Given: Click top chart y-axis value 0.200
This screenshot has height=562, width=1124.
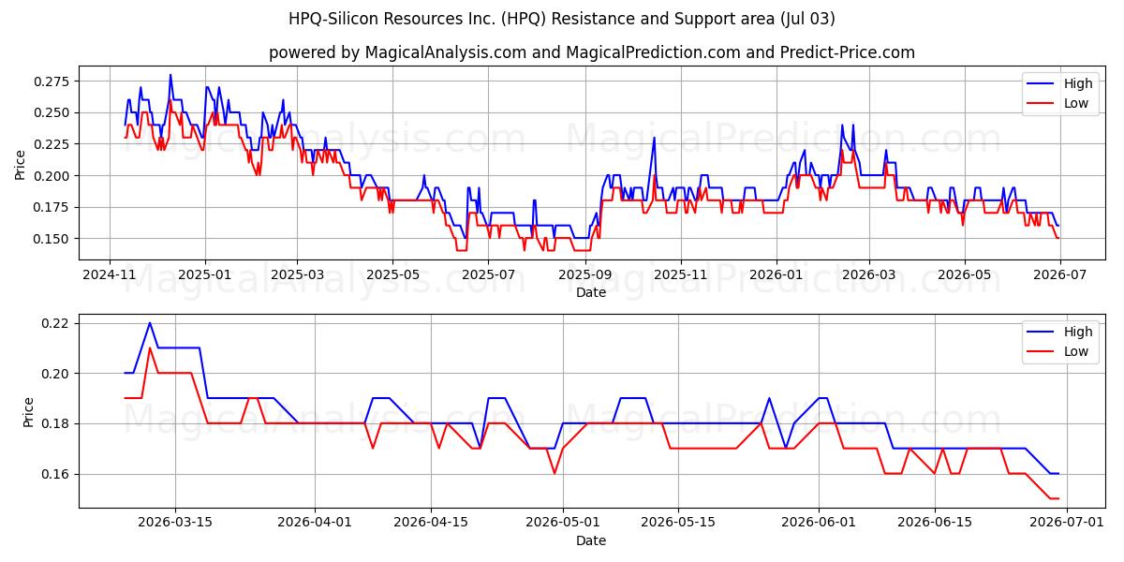Looking at the screenshot, I should point(52,176).
